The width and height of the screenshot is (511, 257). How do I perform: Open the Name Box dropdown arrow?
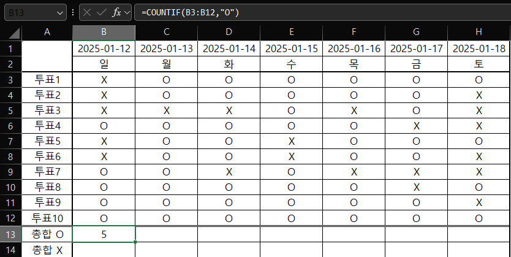[x=59, y=13]
